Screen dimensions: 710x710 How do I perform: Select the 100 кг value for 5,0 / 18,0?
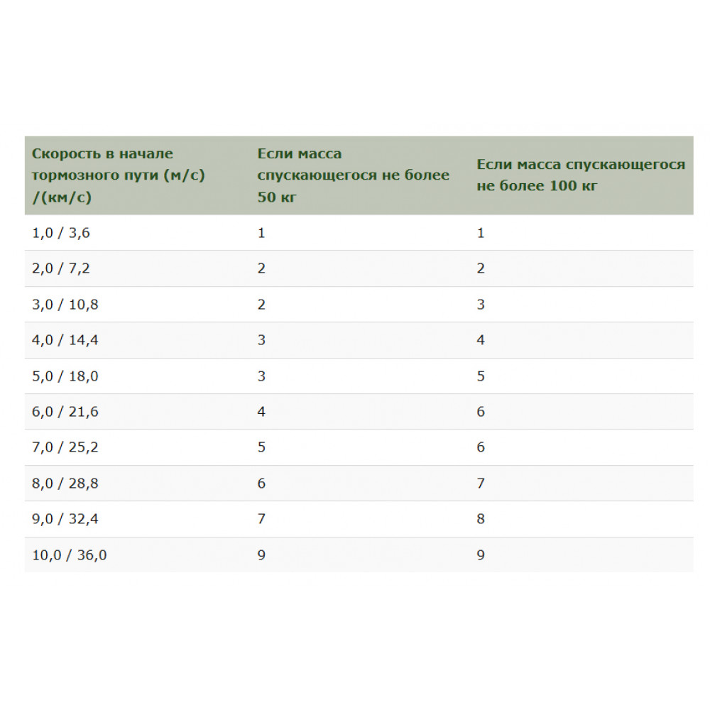pyautogui.click(x=481, y=376)
